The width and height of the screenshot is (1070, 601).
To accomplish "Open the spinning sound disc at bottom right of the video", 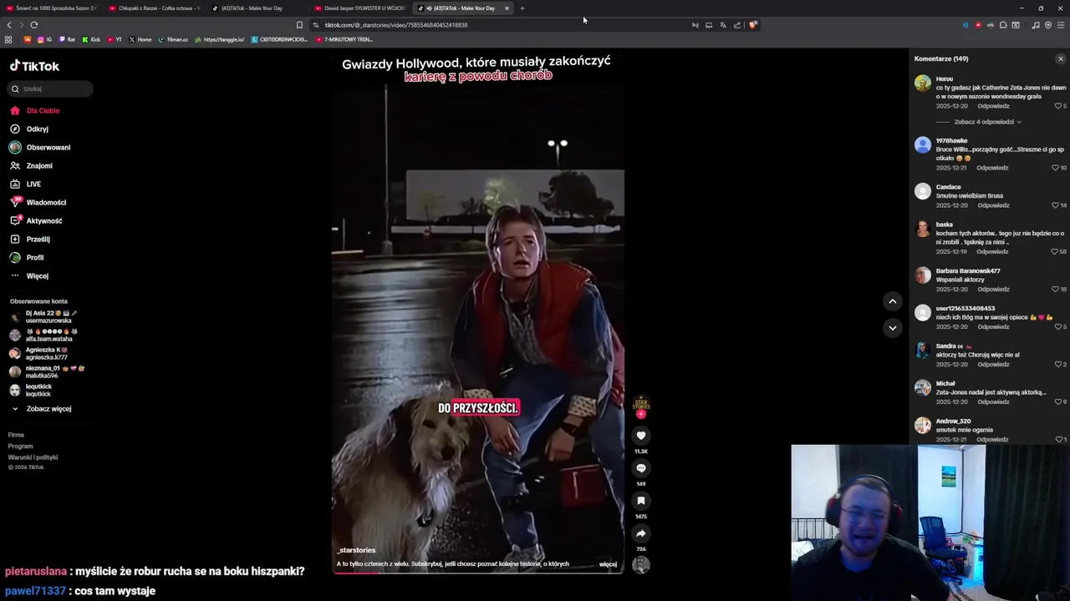I will point(641,565).
